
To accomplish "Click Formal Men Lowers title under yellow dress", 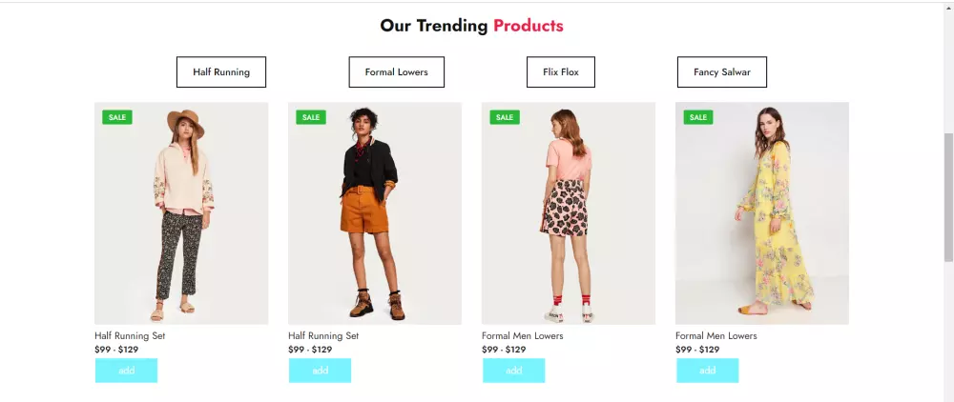I will click(x=715, y=336).
